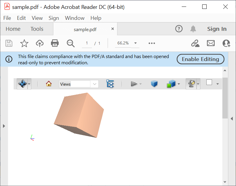Select the 3D Rotate tool
Image resolution: width=236 pixels, height=186 pixels.
pyautogui.click(x=22, y=84)
